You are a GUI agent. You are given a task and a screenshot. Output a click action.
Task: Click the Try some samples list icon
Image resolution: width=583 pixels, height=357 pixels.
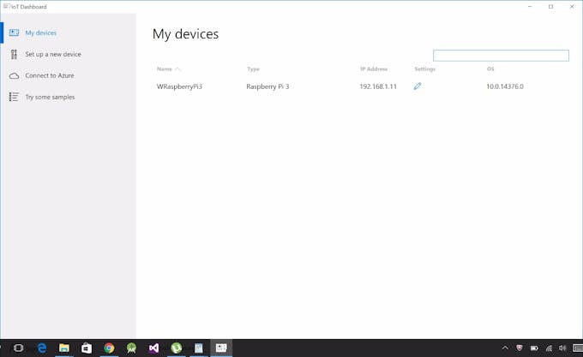tap(14, 97)
